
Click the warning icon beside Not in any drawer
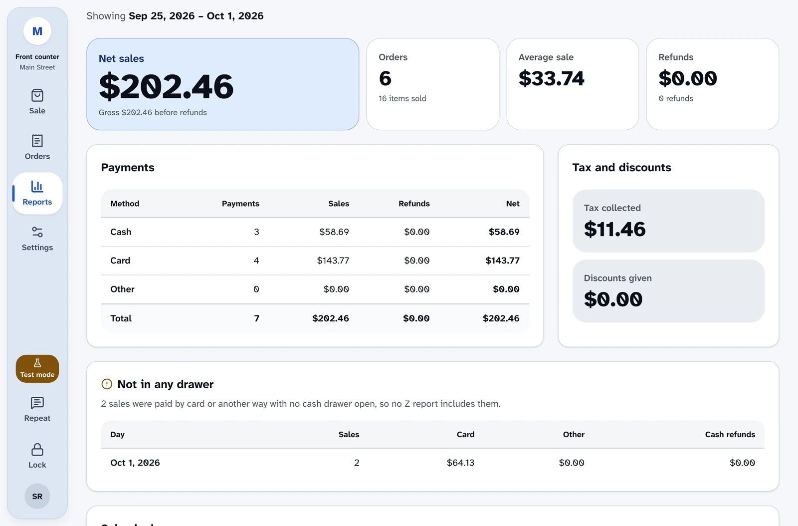click(x=107, y=384)
